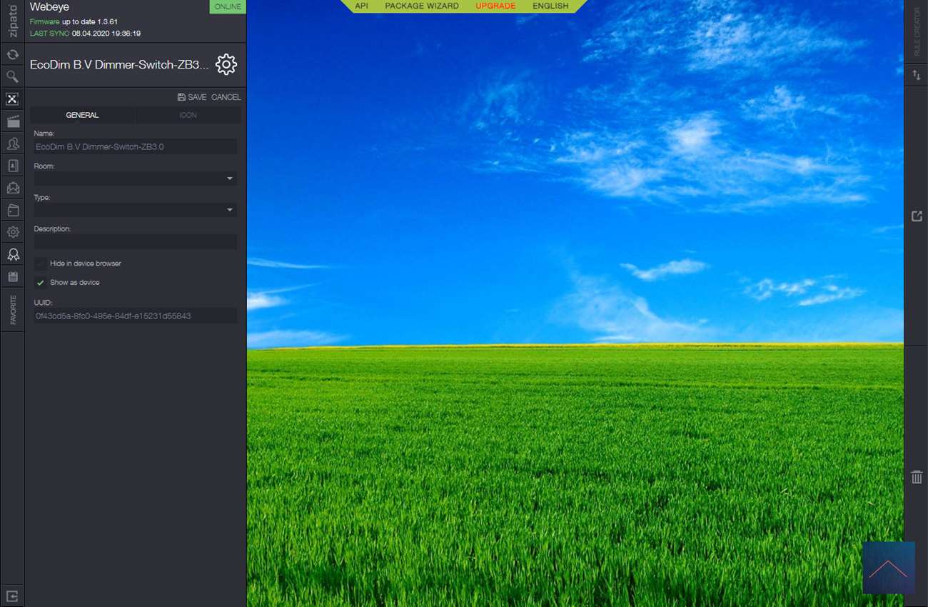Open the users icon in sidebar
This screenshot has height=607, width=928.
(12, 144)
